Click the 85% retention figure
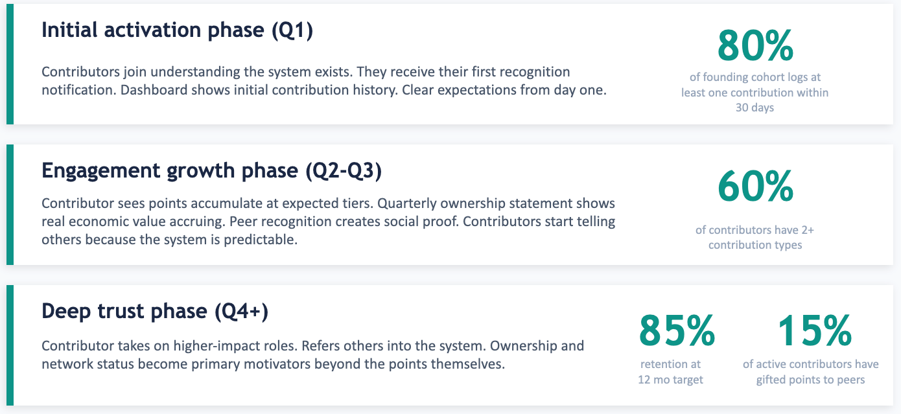Image resolution: width=901 pixels, height=414 pixels. point(677,330)
